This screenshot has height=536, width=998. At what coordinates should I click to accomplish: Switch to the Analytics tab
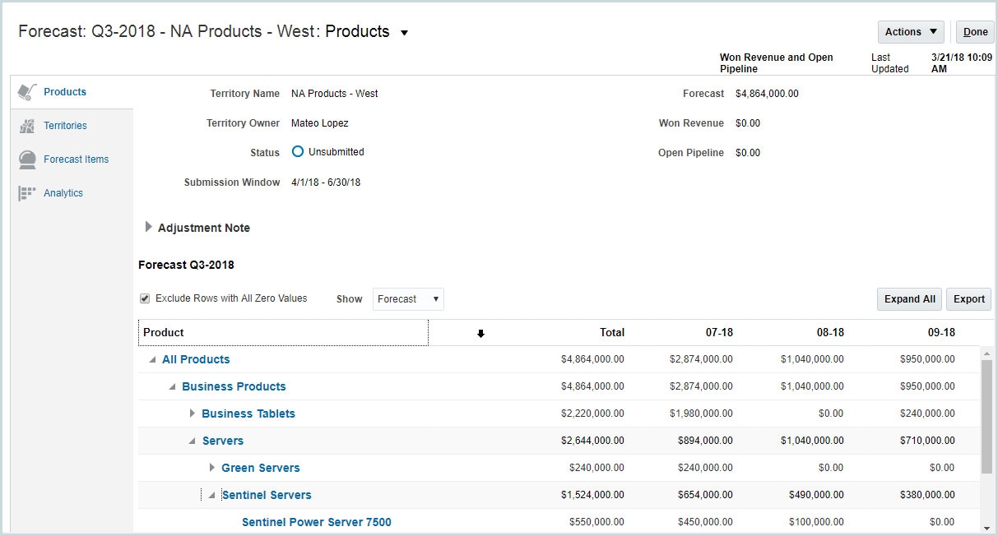pos(63,193)
